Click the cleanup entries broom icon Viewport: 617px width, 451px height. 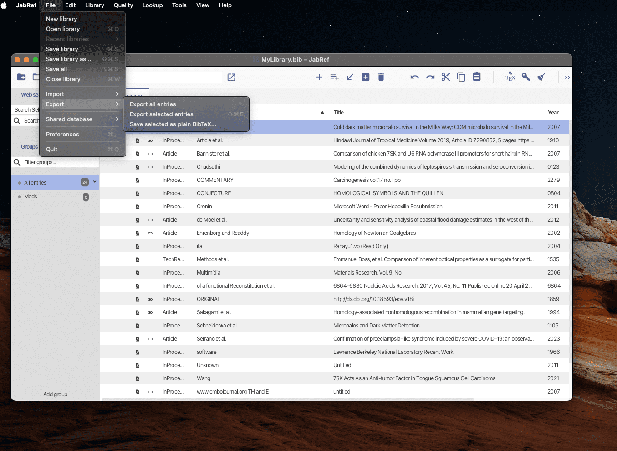(541, 77)
